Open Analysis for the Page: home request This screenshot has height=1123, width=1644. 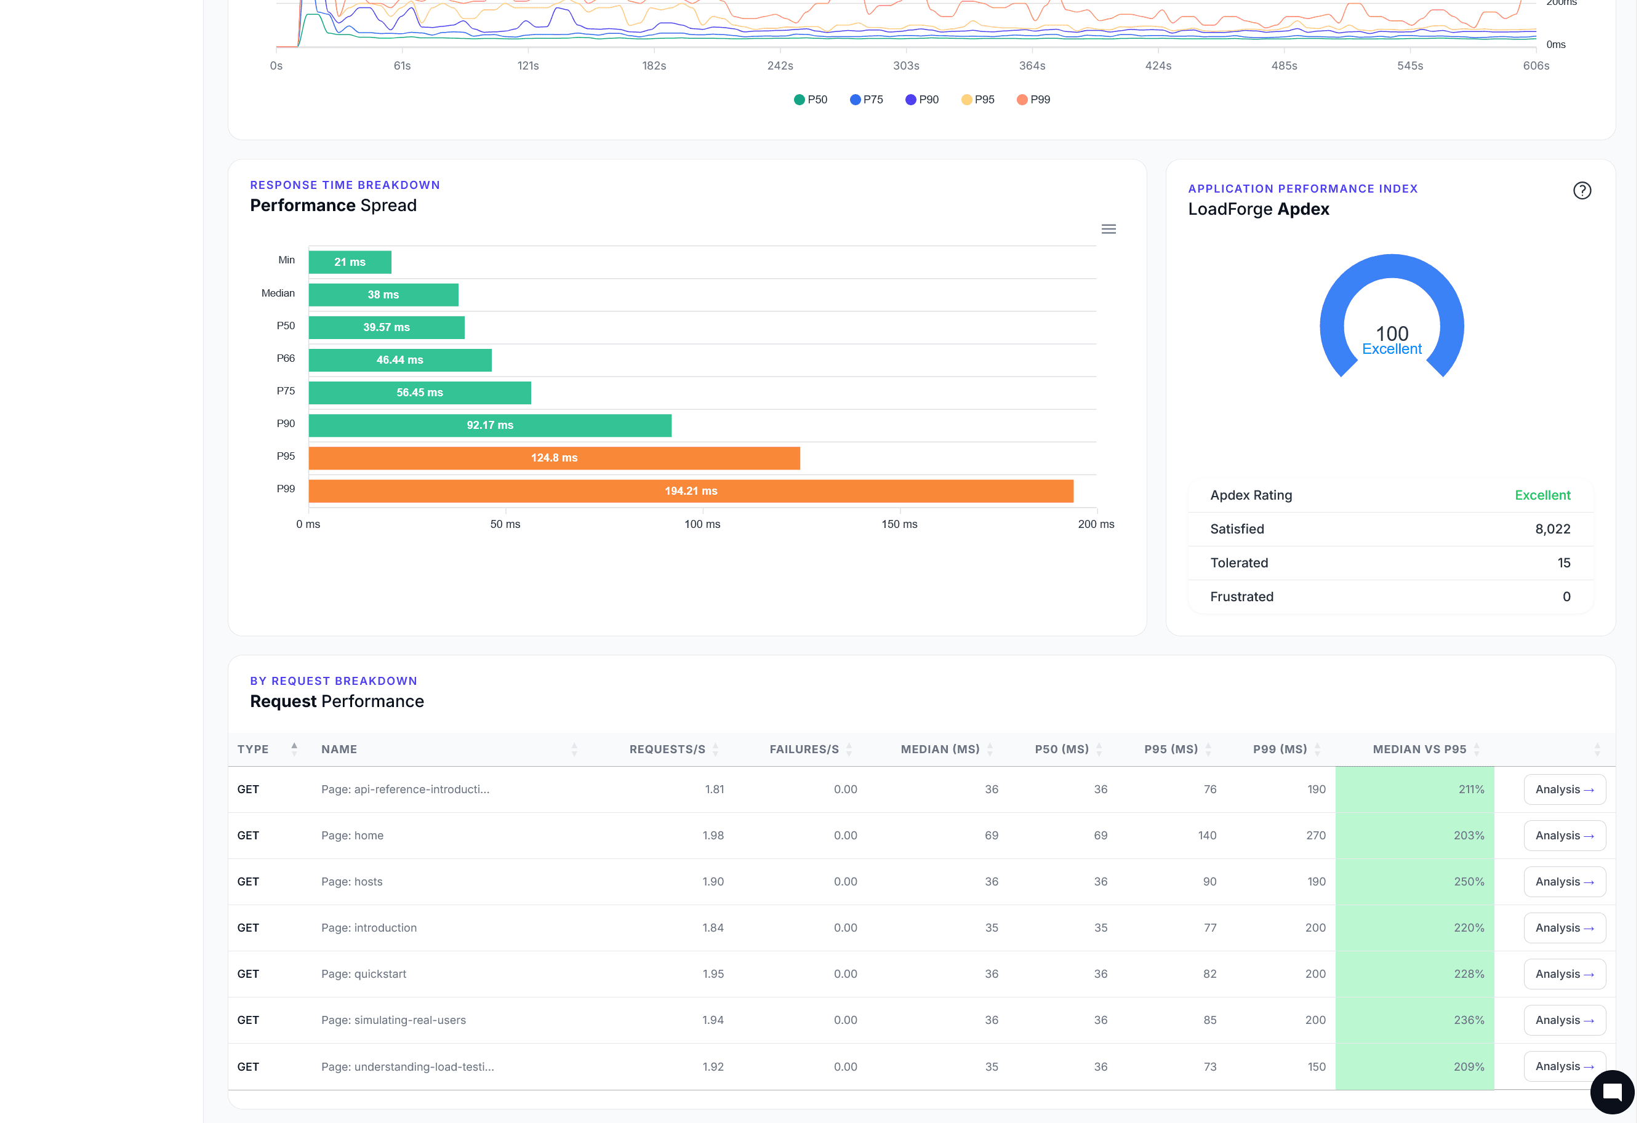click(1564, 835)
